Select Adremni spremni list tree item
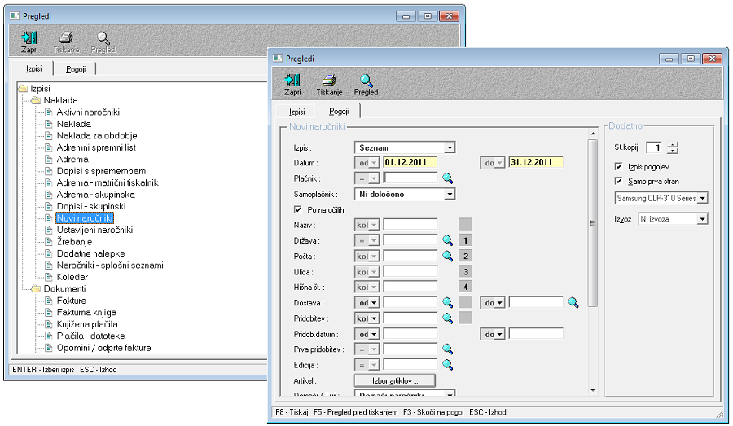This screenshot has height=426, width=733. pos(96,147)
